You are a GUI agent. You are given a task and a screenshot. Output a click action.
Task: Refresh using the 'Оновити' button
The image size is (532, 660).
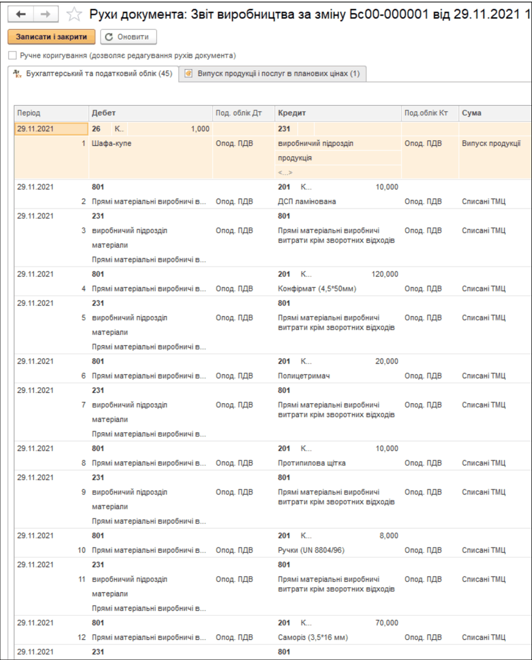128,37
